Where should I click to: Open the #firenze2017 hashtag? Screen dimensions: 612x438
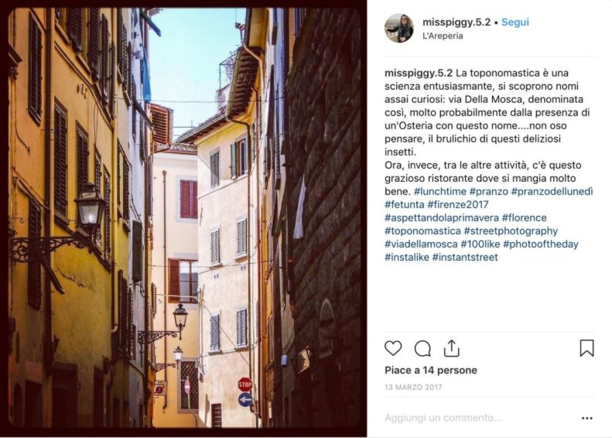coord(458,204)
